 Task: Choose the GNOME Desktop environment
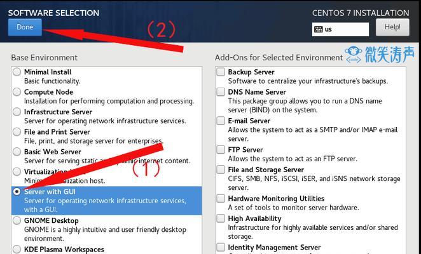click(x=17, y=220)
